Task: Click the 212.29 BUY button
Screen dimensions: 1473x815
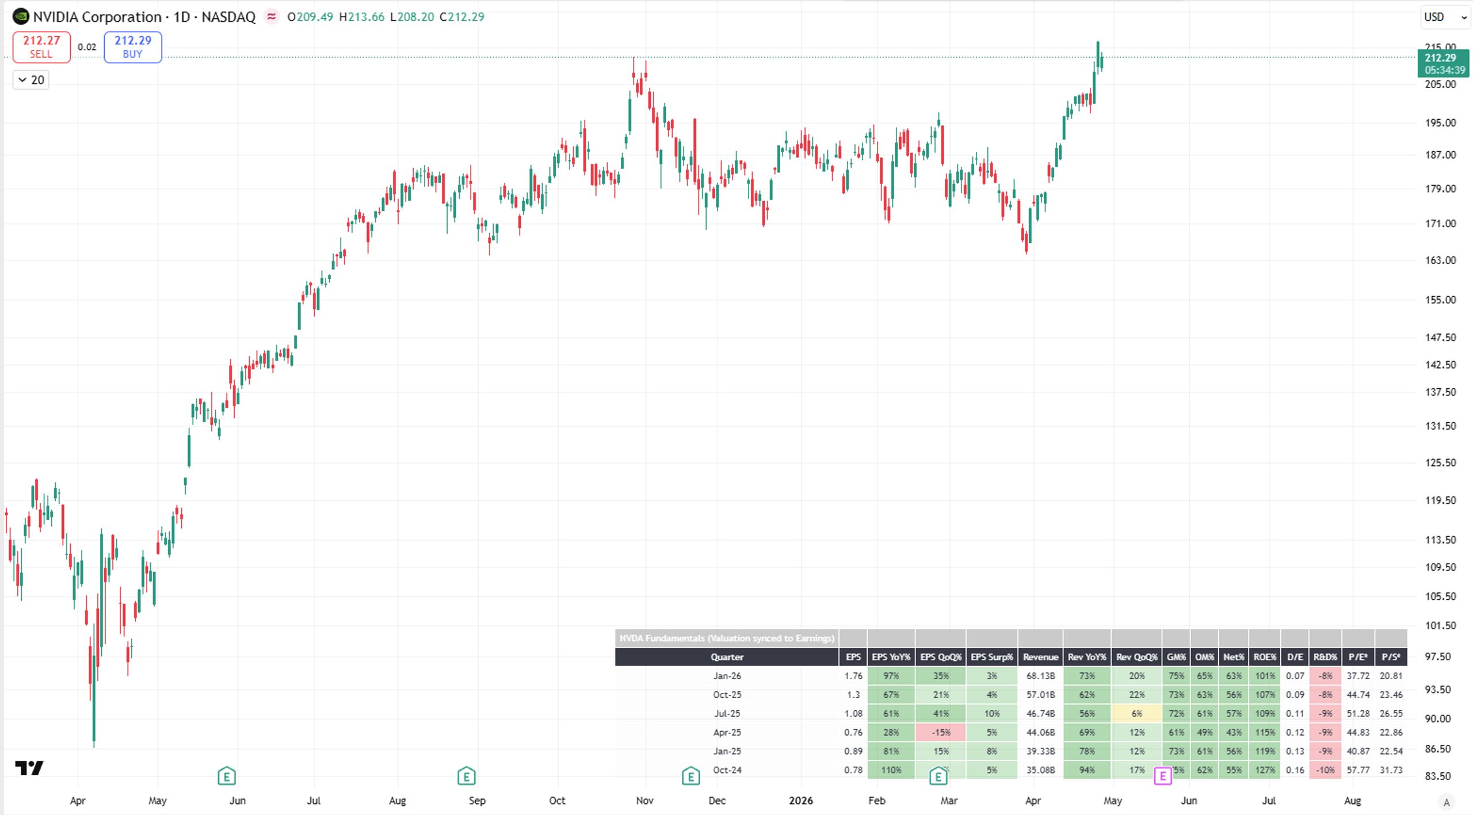Action: pyautogui.click(x=133, y=47)
